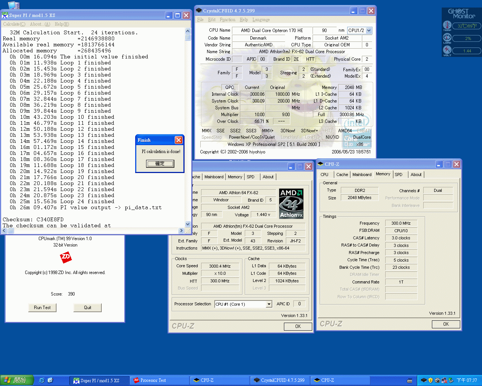Select the Mainboard tab in CPU-Z CPU window
This screenshot has width=482, height=386.
pos(214,177)
